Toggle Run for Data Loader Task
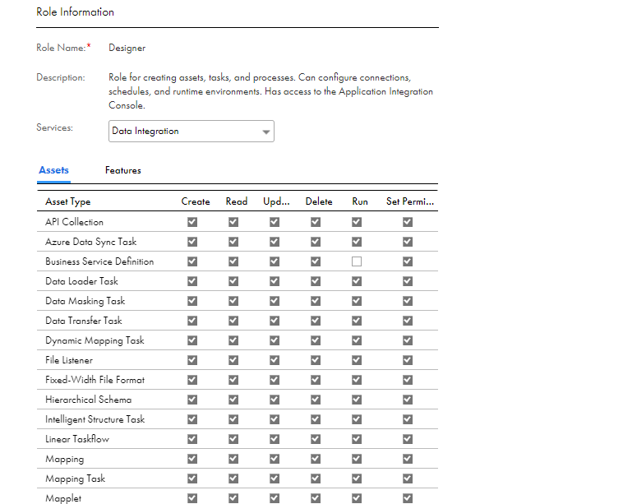Screen dimensions: 623x504 (x=357, y=281)
